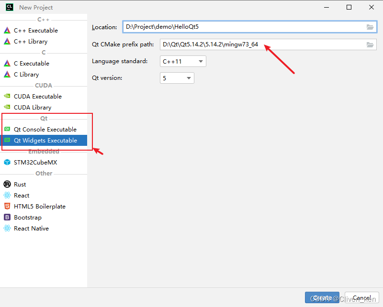Click the React atom icon
383x307 pixels.
[7, 195]
